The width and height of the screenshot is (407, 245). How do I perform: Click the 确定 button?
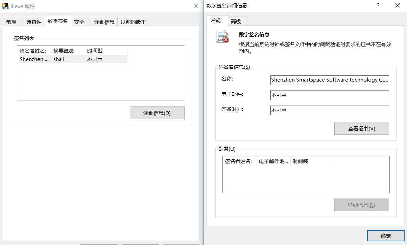point(386,236)
